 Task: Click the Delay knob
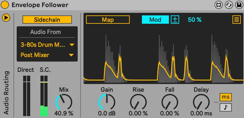pyautogui.click(x=201, y=102)
